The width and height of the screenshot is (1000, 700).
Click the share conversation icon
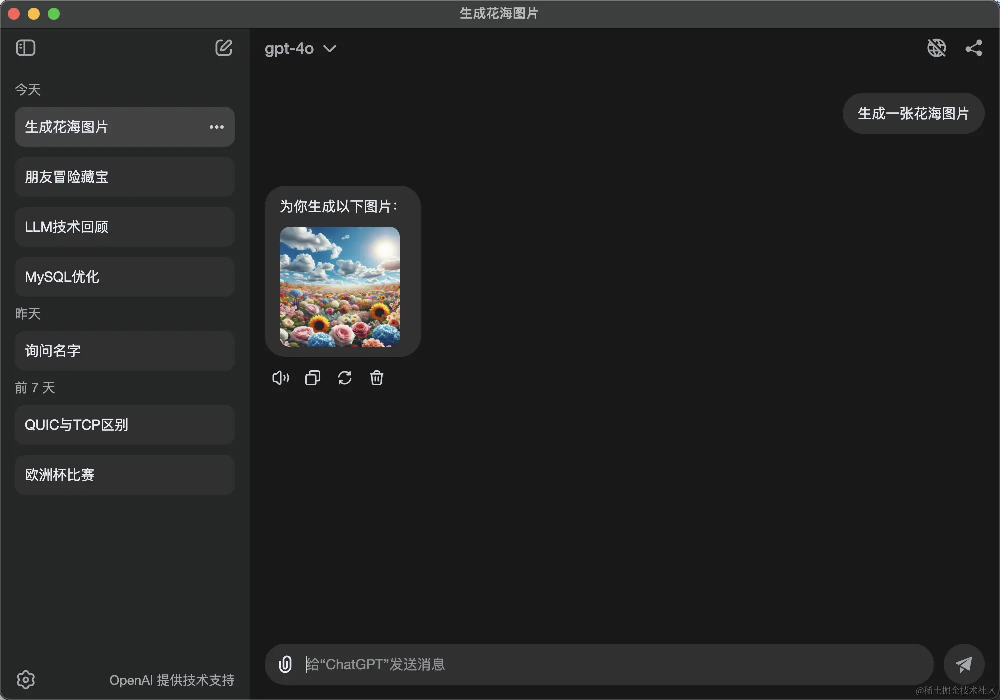point(973,48)
